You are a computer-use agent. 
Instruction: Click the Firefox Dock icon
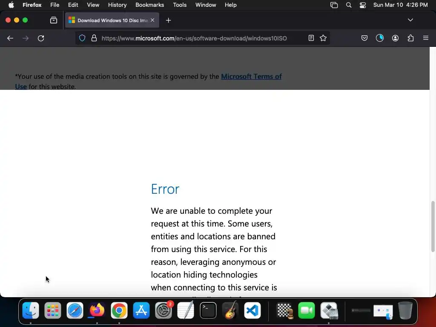tap(97, 310)
